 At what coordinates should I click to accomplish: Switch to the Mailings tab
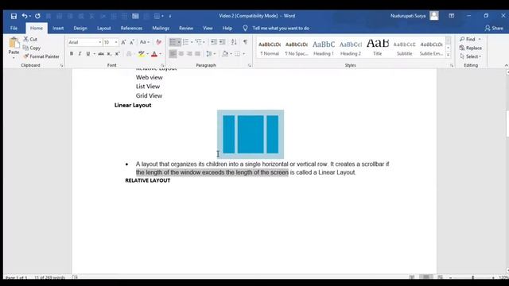click(161, 29)
